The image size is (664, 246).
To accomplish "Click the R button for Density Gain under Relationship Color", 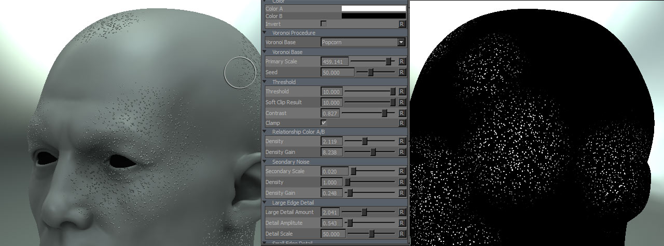I will pyautogui.click(x=402, y=152).
